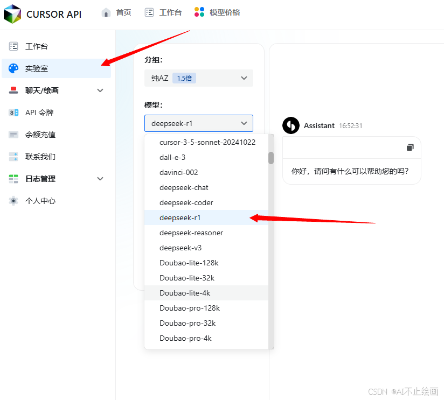Select 实验室 in the sidebar
This screenshot has width=444, height=400.
(57, 68)
